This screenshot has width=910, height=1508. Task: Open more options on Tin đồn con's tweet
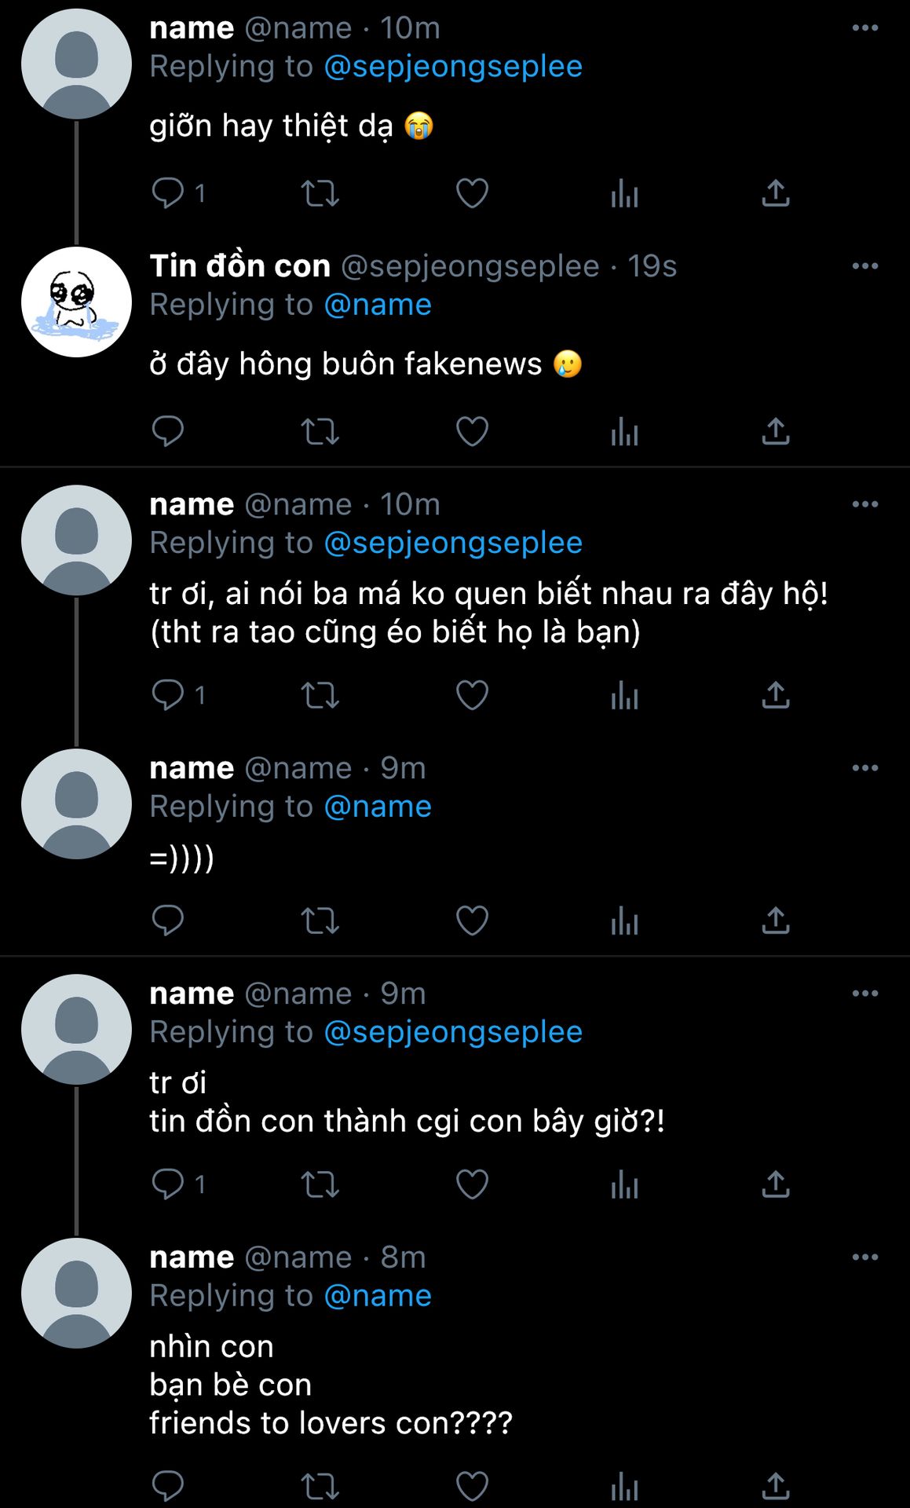tap(864, 266)
